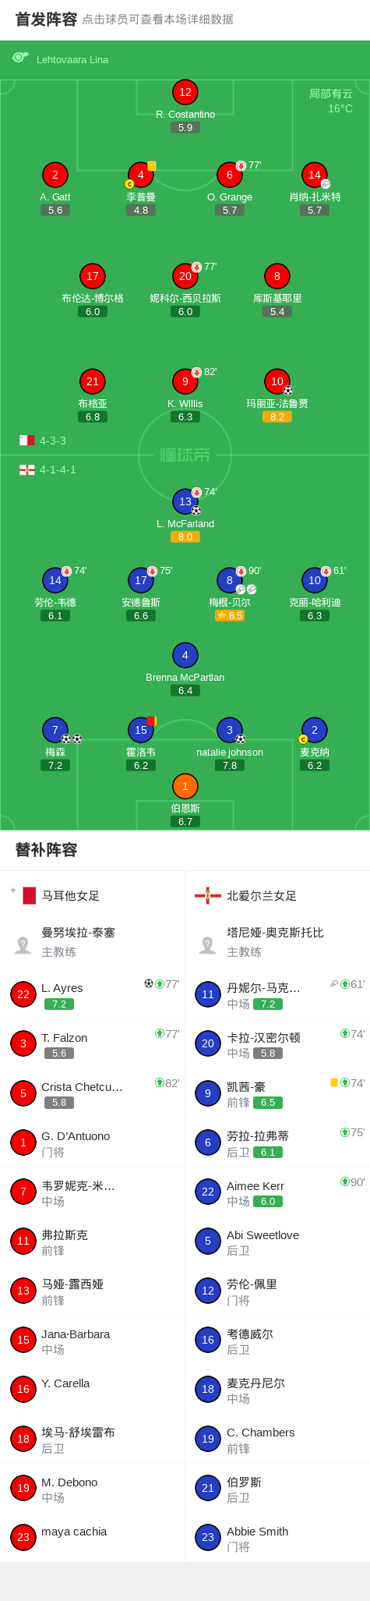Open substitute 凯茜-豪 number 9 row

tap(277, 1093)
